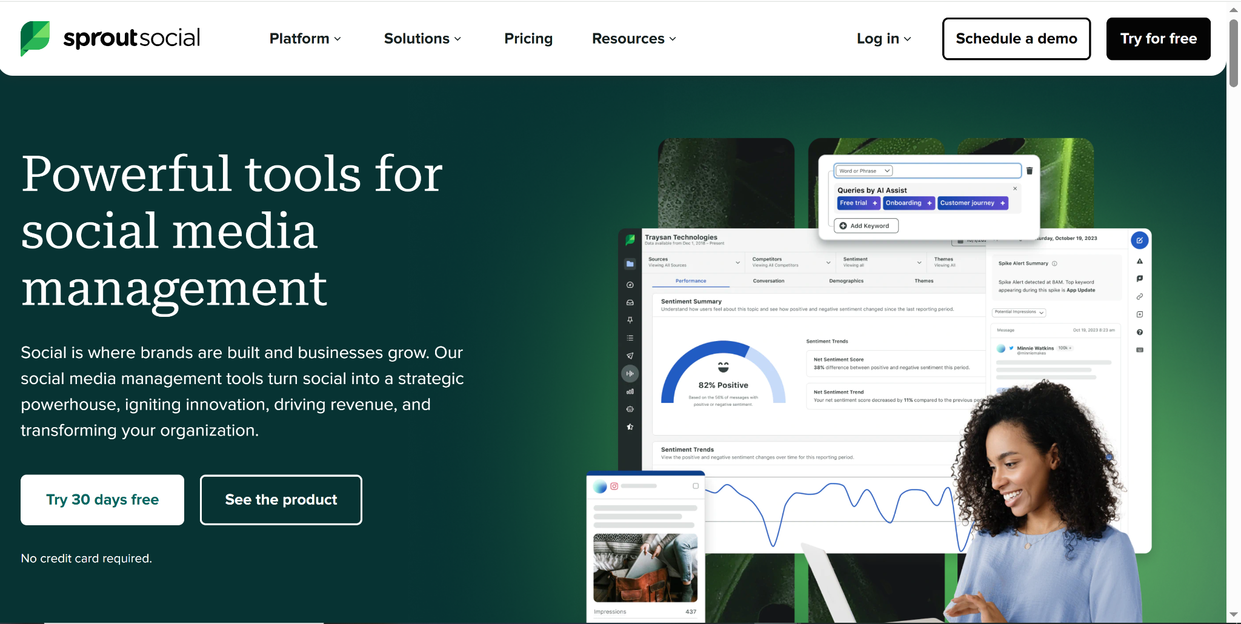
Task: Open the Platform menu
Action: click(305, 39)
